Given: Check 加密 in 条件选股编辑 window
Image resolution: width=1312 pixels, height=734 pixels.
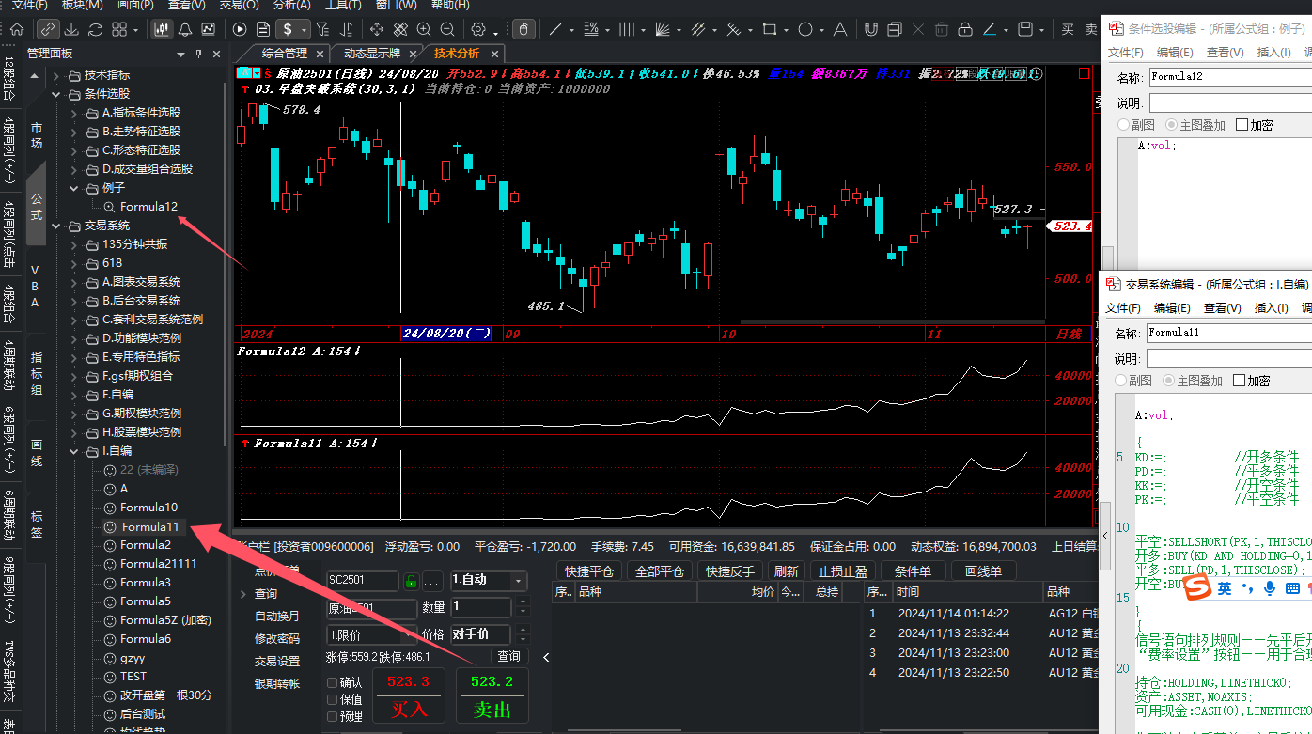Looking at the screenshot, I should click(x=1242, y=124).
